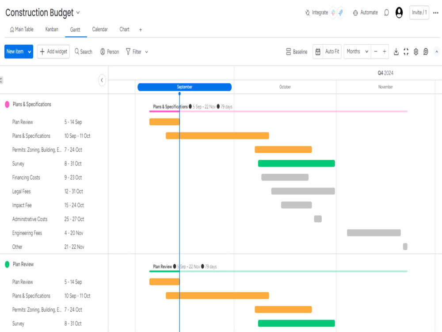
Task: Click the 21 - 22 Nov date cell
Action: [x=74, y=247]
